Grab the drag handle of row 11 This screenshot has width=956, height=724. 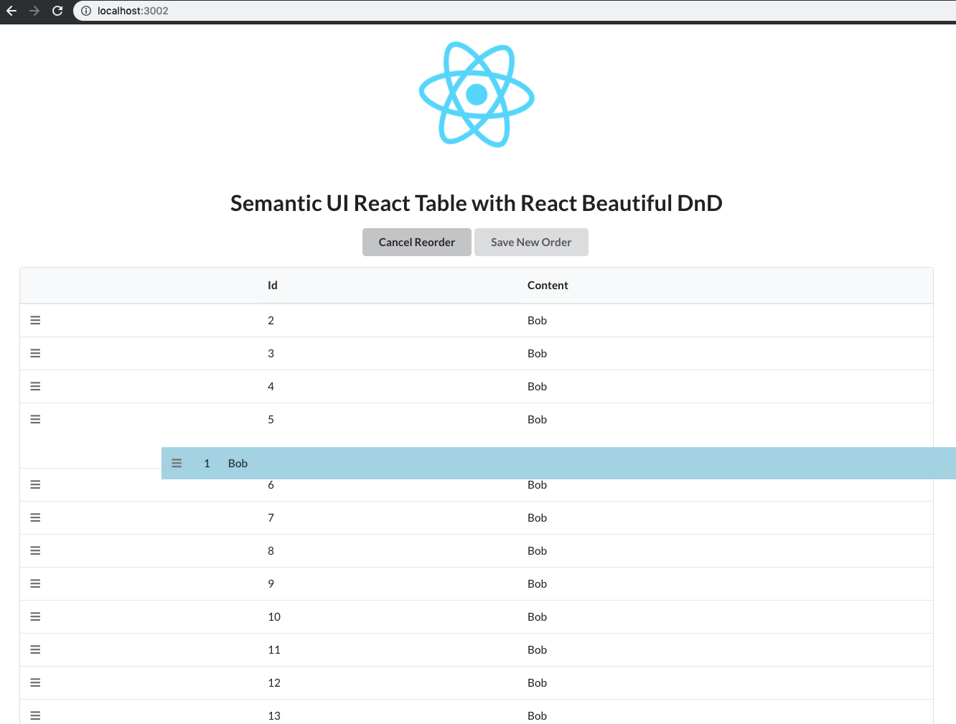[35, 649]
